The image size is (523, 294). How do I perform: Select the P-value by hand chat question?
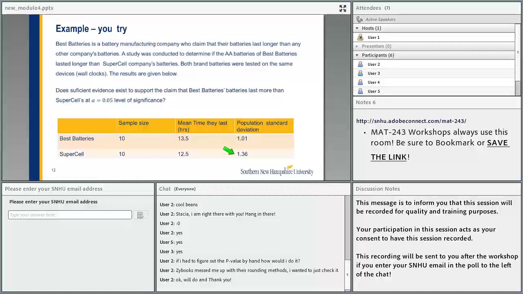click(230, 261)
